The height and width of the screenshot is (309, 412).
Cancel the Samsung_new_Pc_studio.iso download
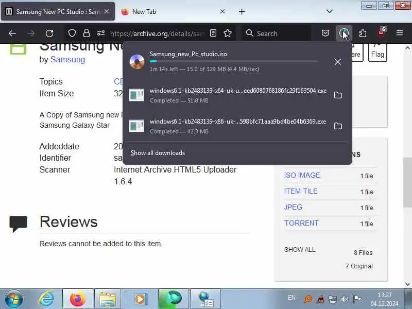(338, 62)
